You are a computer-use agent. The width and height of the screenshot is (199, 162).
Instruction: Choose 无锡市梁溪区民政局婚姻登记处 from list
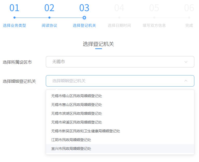coord(77,122)
